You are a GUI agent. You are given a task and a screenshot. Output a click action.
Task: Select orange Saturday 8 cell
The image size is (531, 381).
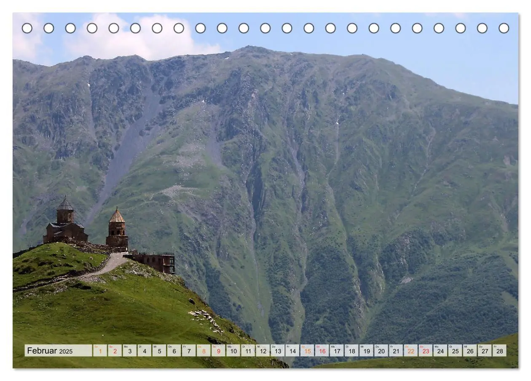204,351
